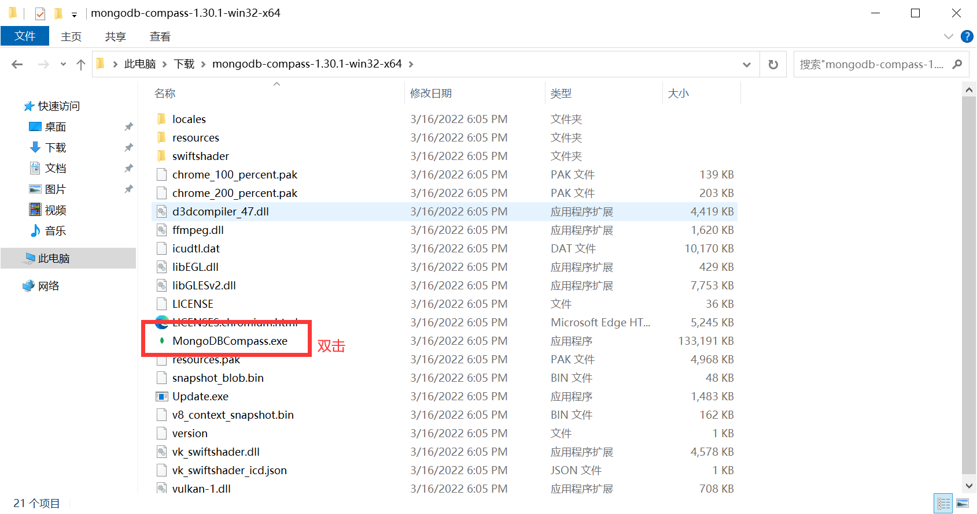977x514 pixels.
Task: Expand chevron after mongodb-compass folder in breadcrumb
Action: click(411, 64)
